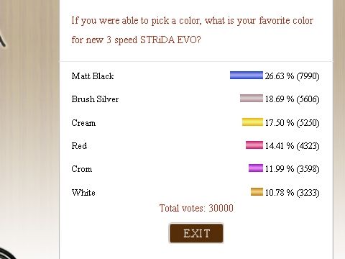Click the brown EXIT button

[196, 233]
